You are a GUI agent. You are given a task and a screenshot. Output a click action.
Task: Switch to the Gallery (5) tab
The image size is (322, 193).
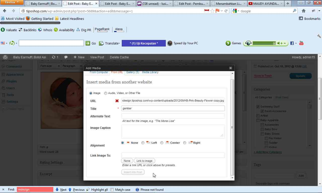(133, 72)
